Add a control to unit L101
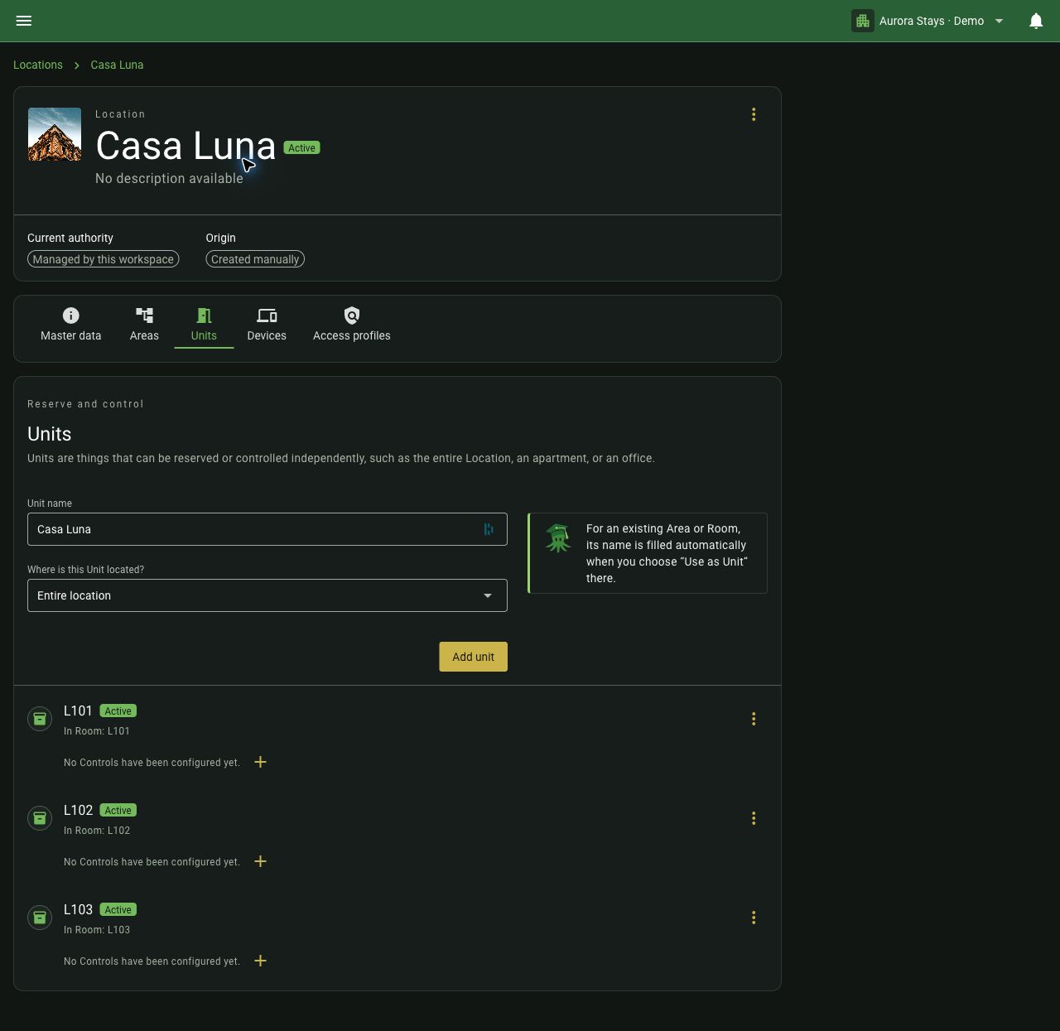Viewport: 1060px width, 1031px height. point(260,762)
